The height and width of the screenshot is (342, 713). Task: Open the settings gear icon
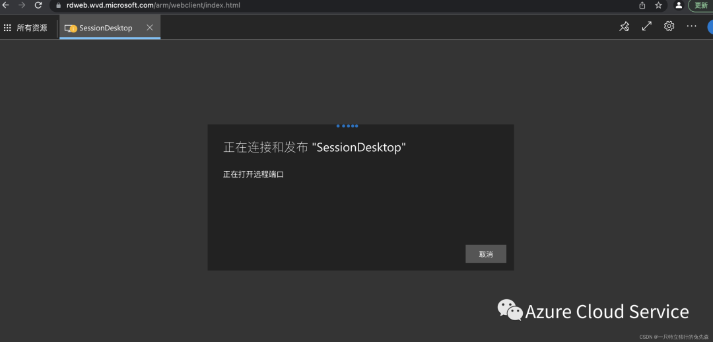(x=669, y=26)
